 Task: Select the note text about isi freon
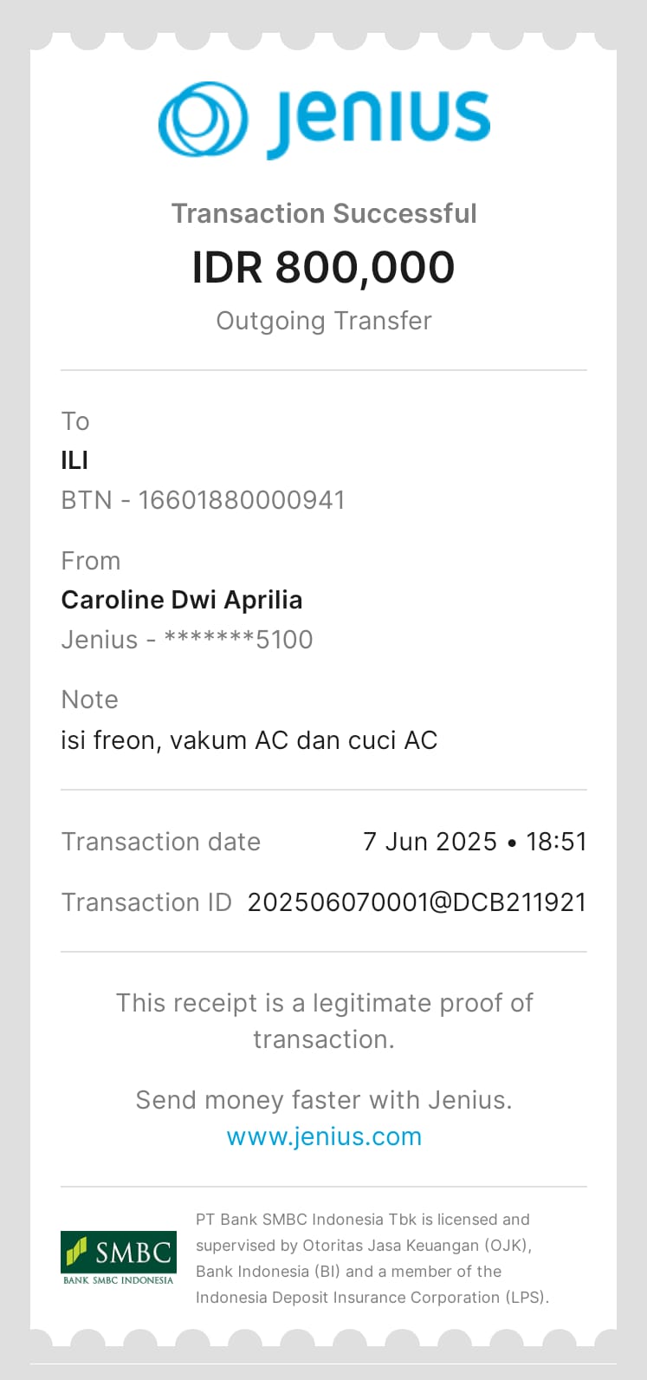coord(249,740)
